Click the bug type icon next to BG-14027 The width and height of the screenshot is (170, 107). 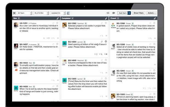point(38,44)
